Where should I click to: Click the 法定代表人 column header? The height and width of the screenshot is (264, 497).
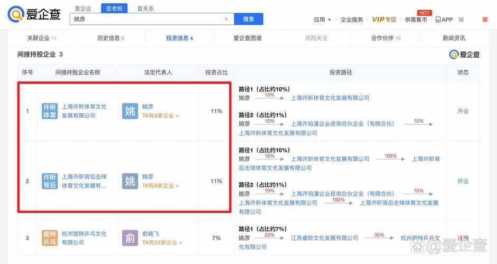click(158, 72)
